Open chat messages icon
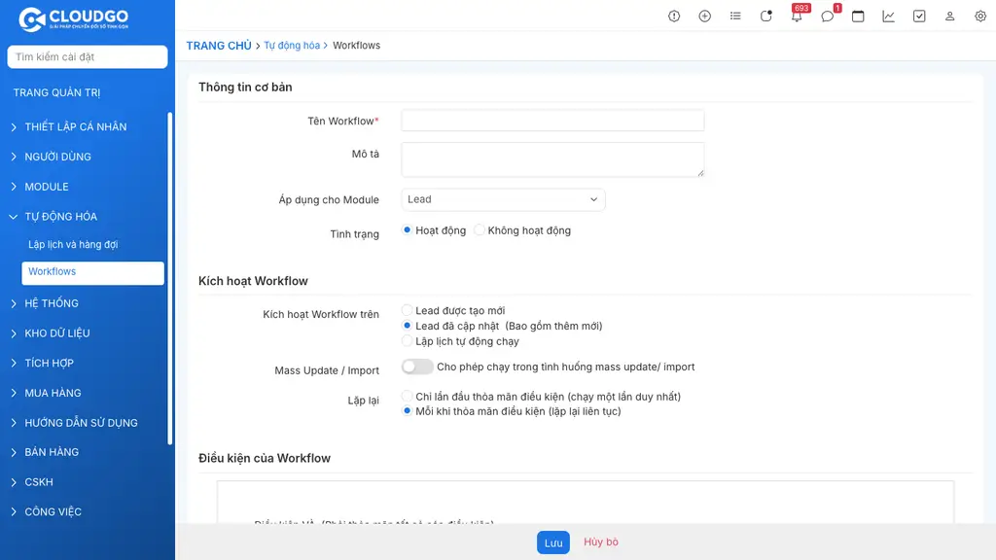The height and width of the screenshot is (560, 996). point(827,17)
